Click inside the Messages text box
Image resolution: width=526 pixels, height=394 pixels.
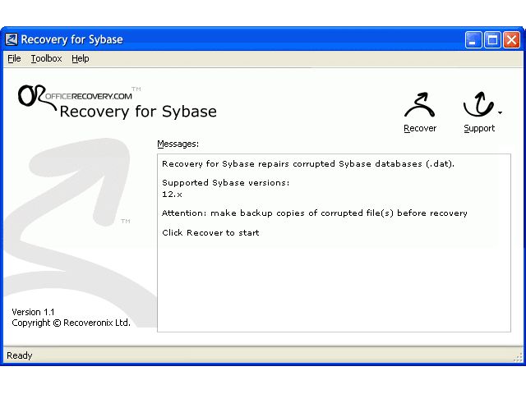[x=335, y=243]
